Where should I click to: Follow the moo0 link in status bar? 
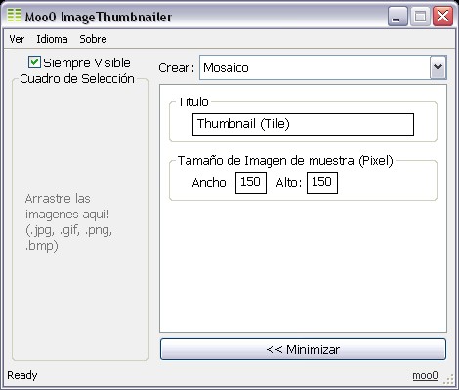(425, 375)
